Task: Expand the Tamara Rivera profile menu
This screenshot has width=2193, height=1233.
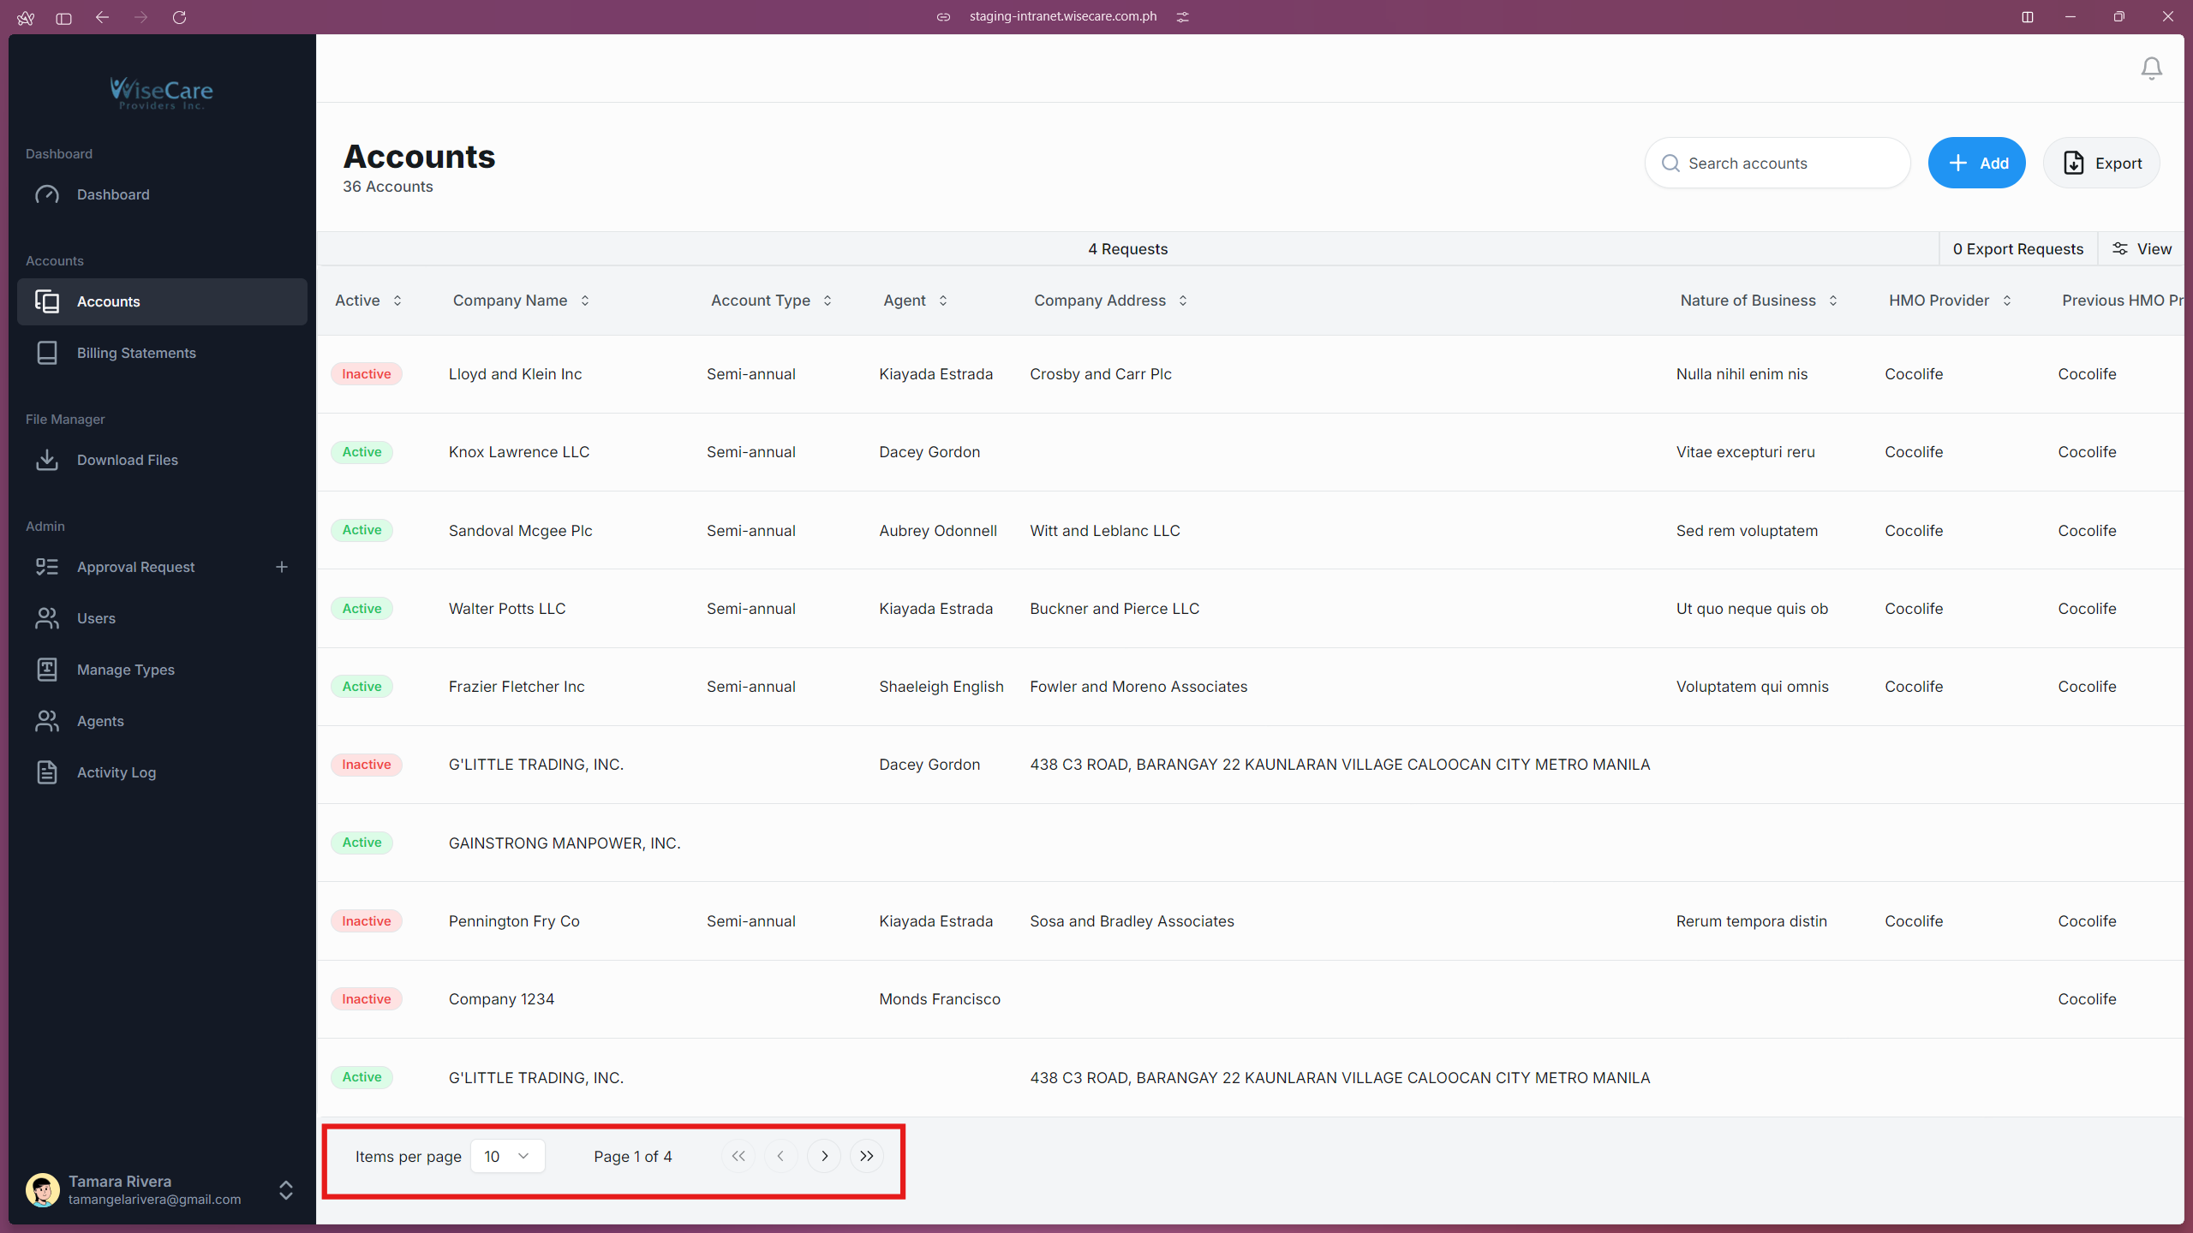Action: pyautogui.click(x=284, y=1190)
